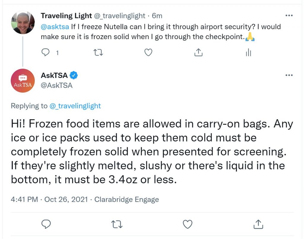Open more options menu on AskTSA reply

pos(289,75)
